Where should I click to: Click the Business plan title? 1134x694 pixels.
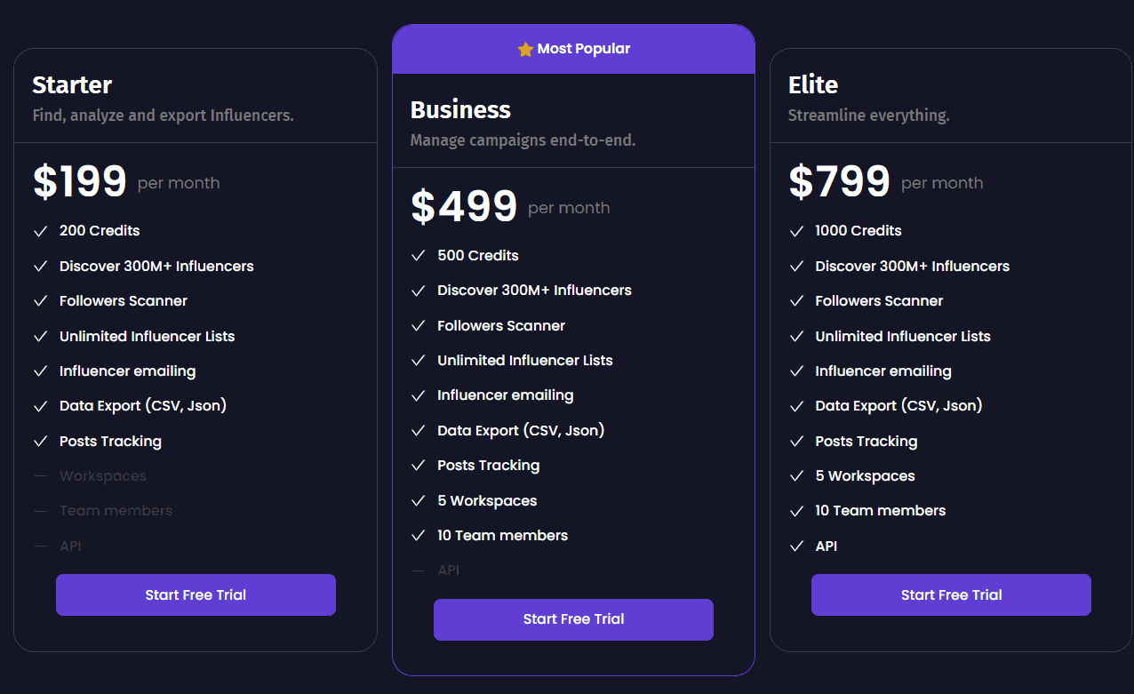(x=460, y=109)
